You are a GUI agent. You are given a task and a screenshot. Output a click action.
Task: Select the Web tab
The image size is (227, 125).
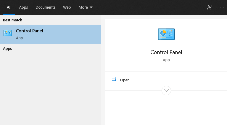coord(67,7)
